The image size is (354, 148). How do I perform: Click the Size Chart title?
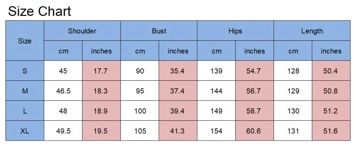click(40, 11)
